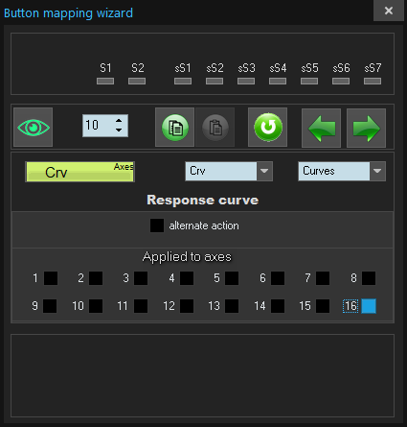Click the button number field showing 10
Viewport: 407px width, 427px height.
[x=98, y=126]
